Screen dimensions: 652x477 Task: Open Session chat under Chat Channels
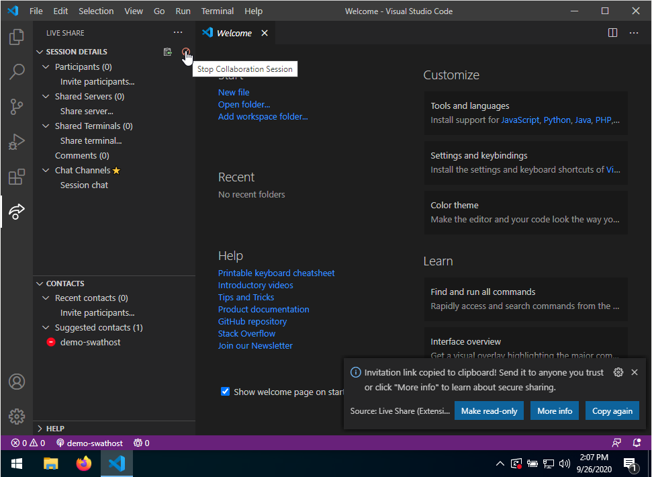point(83,185)
